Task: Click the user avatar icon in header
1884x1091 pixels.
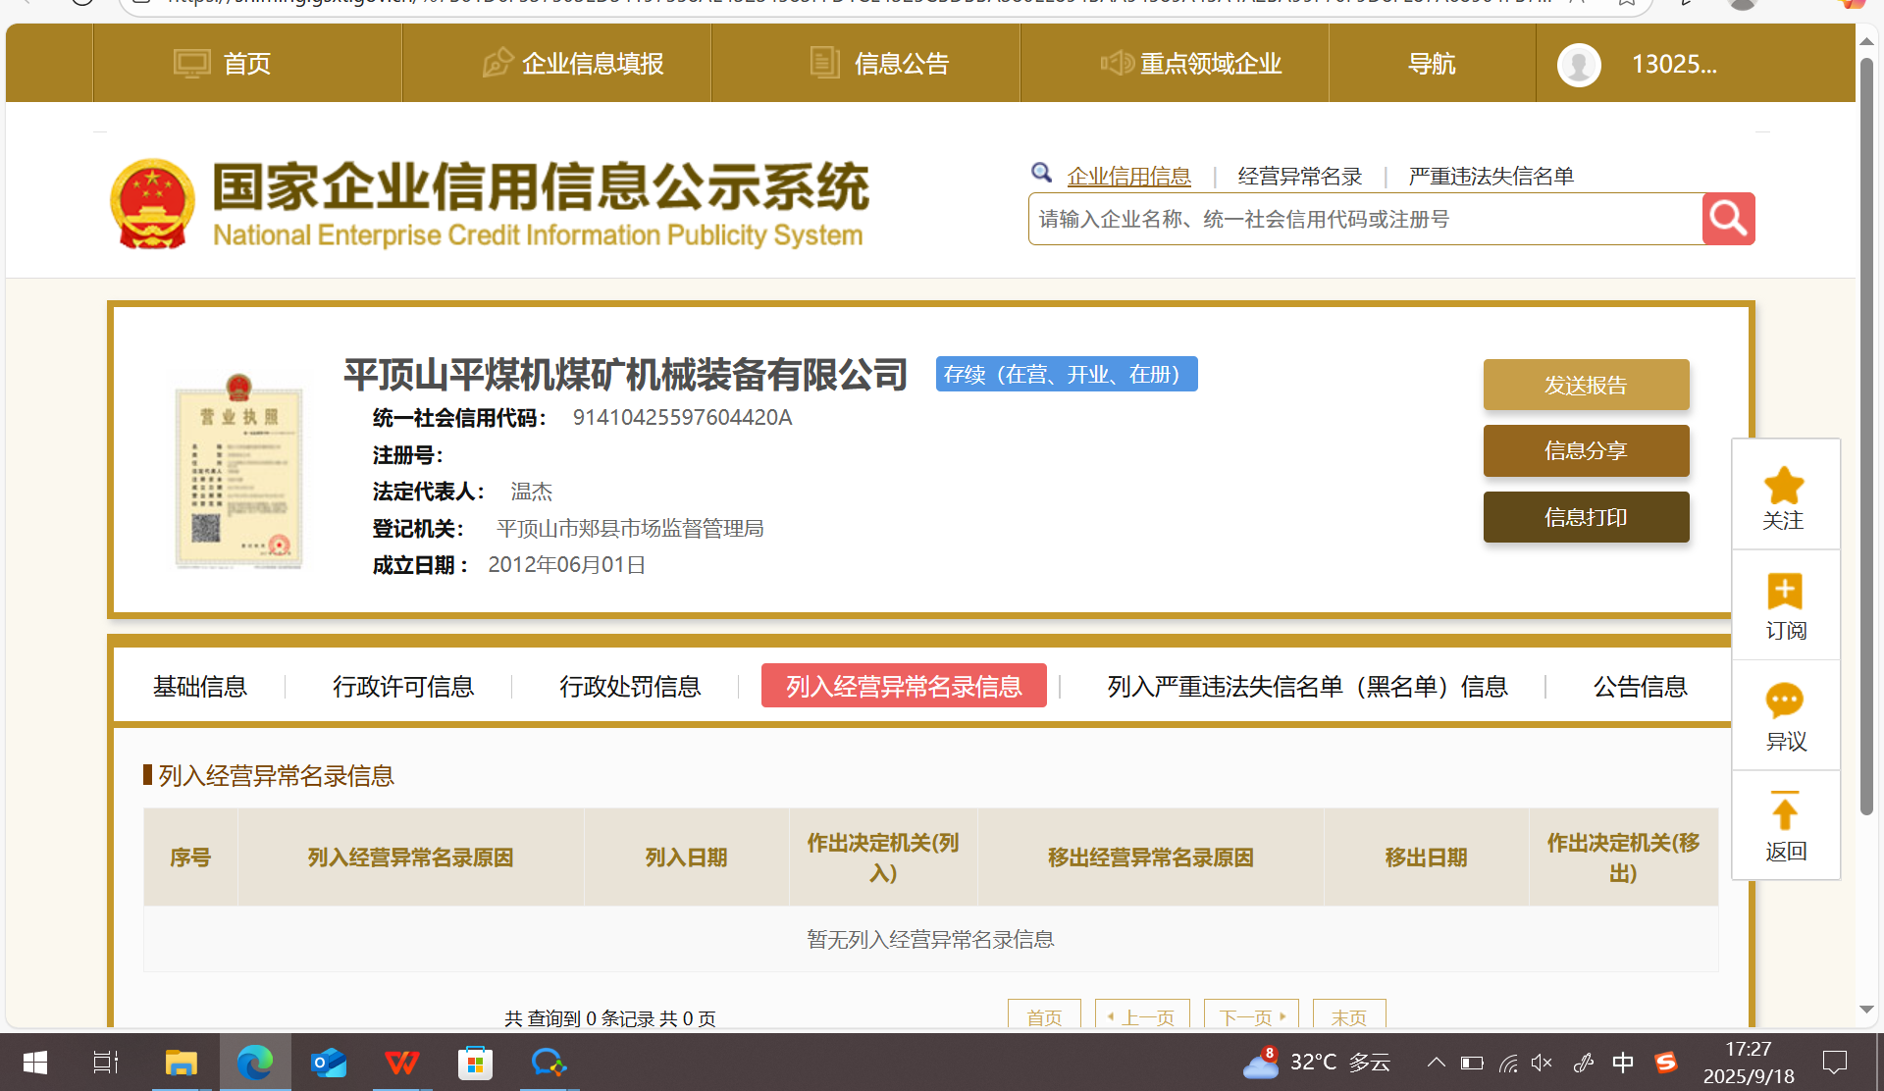Action: click(1579, 65)
